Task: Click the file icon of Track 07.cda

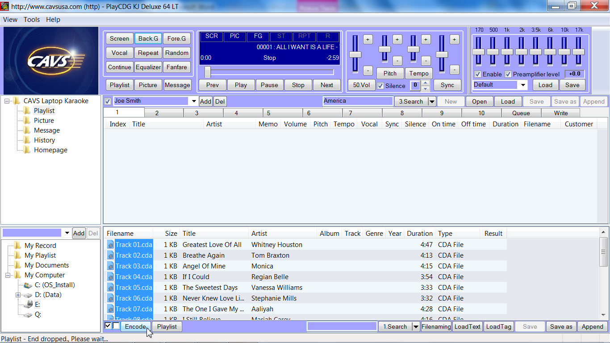Action: tap(110, 309)
